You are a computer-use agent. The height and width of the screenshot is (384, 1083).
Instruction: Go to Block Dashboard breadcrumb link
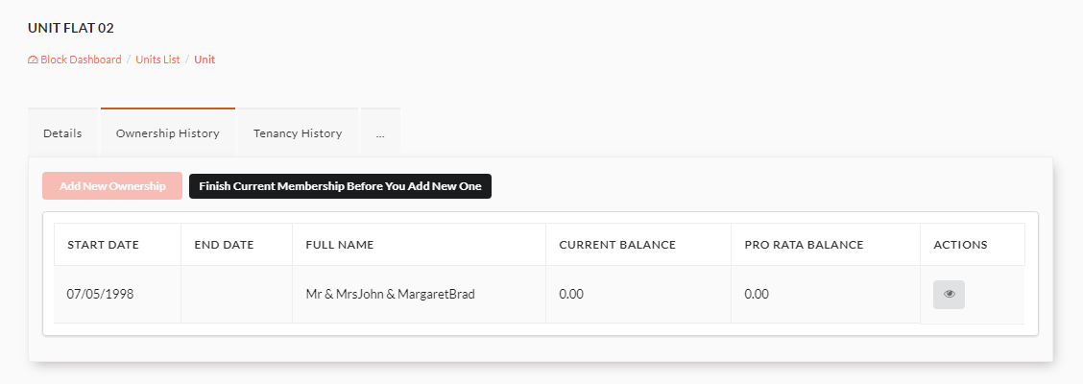[x=81, y=60]
